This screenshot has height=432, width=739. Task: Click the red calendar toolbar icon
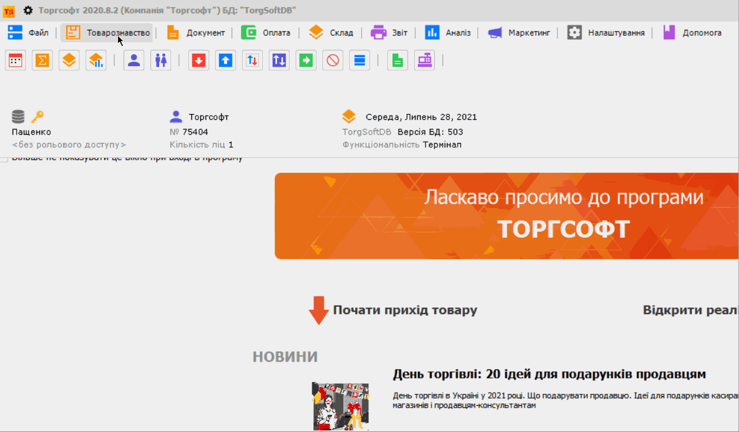15,61
